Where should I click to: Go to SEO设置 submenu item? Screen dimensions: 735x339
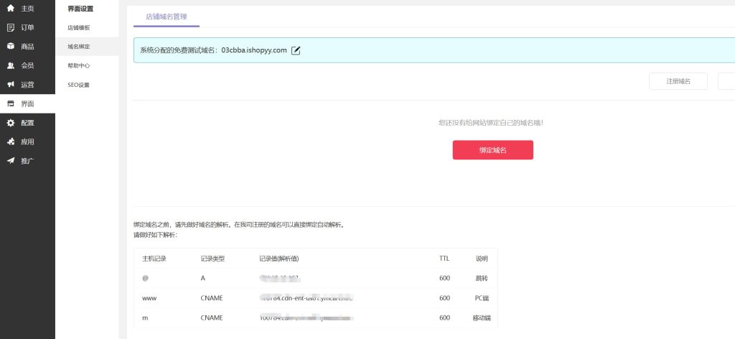point(79,85)
